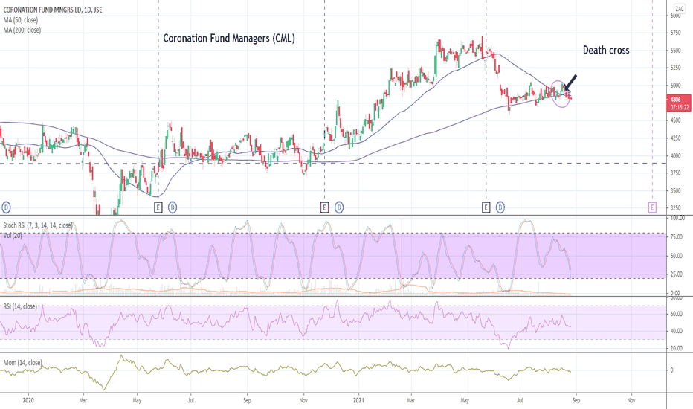Viewport: 693px width, 409px height.
Task: Select the RSI (14, close) indicator legend
Action: (20, 306)
